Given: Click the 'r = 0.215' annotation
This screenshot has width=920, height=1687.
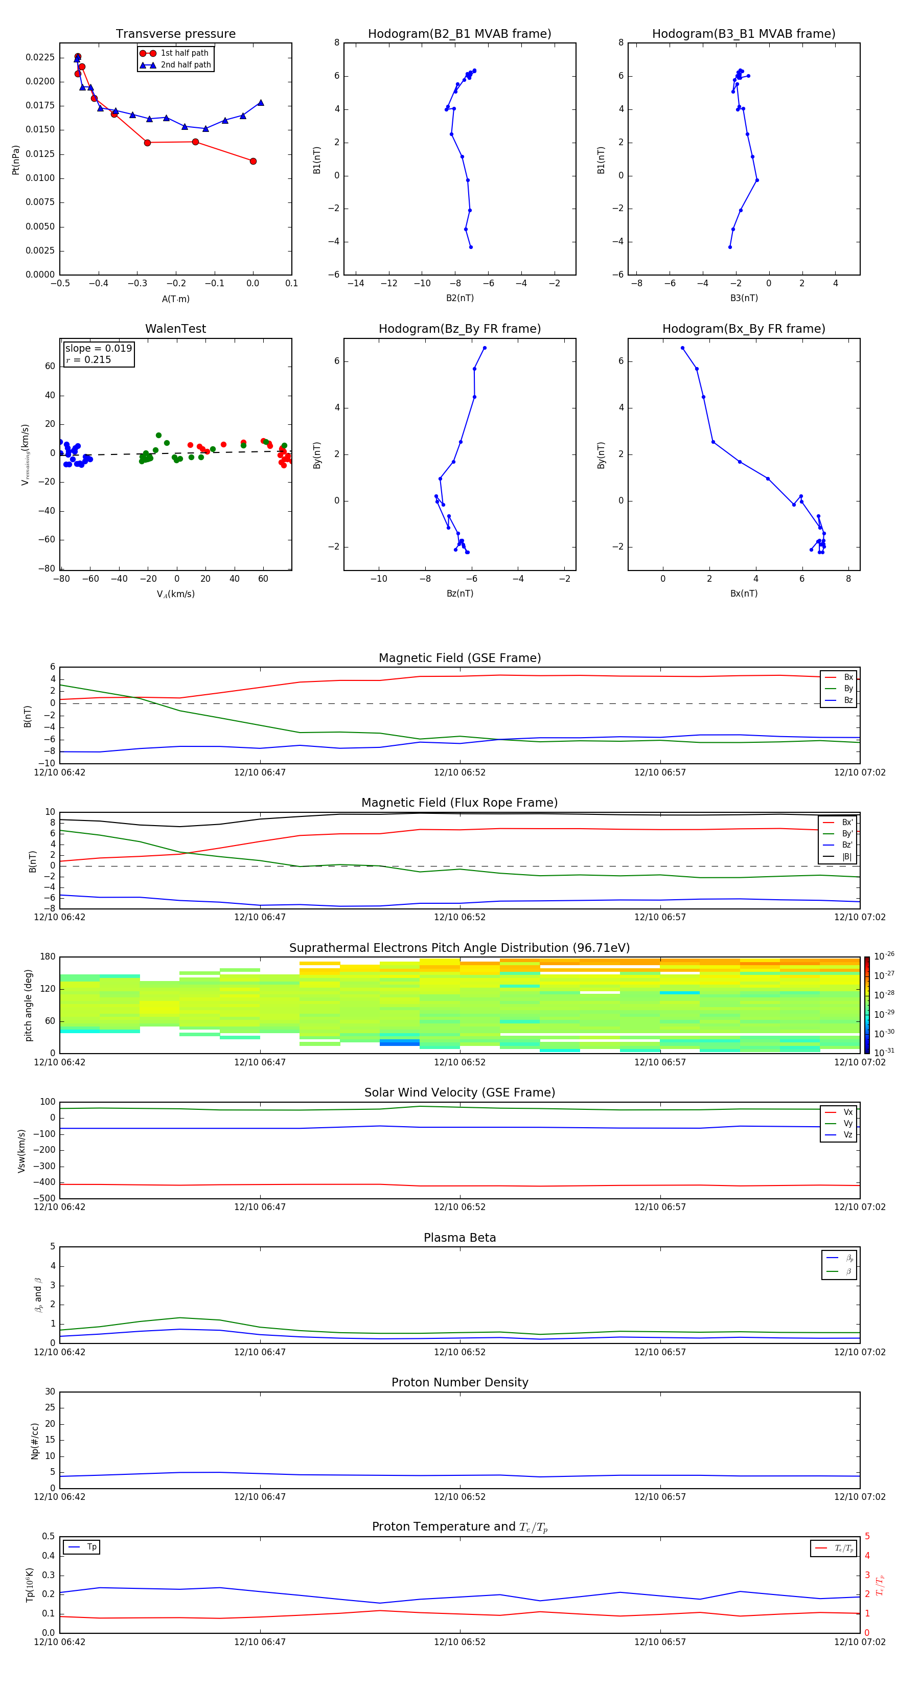Looking at the screenshot, I should [x=88, y=359].
